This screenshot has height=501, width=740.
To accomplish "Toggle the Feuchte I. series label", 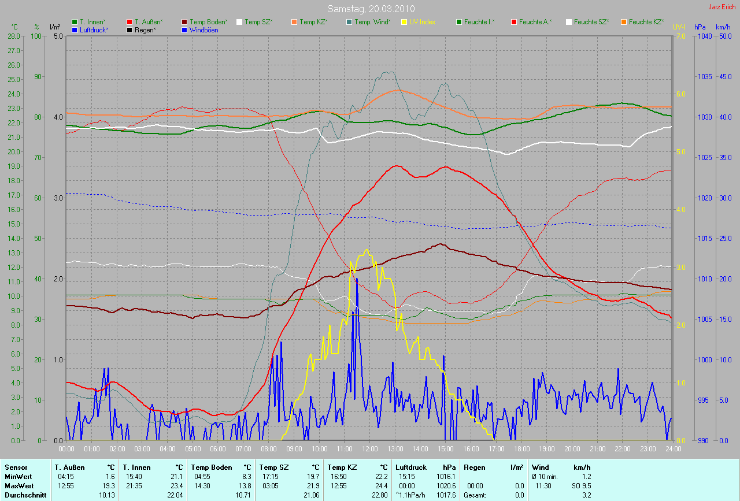I will (x=480, y=22).
